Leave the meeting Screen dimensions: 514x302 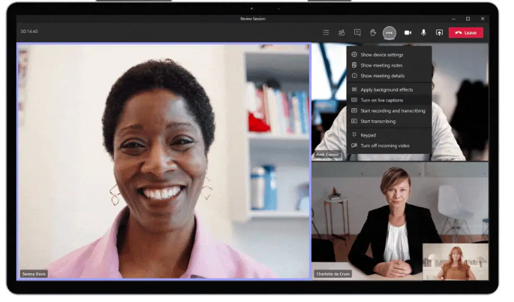click(x=466, y=32)
